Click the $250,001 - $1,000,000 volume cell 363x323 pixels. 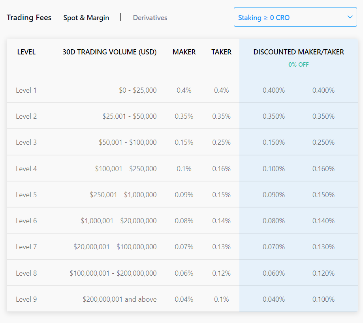(x=123, y=195)
